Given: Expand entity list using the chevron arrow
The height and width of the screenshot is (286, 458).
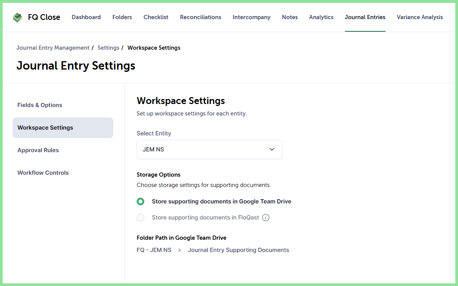Looking at the screenshot, I should [272, 149].
